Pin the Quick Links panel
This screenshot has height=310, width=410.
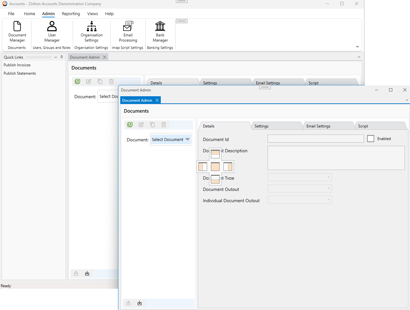[x=62, y=57]
